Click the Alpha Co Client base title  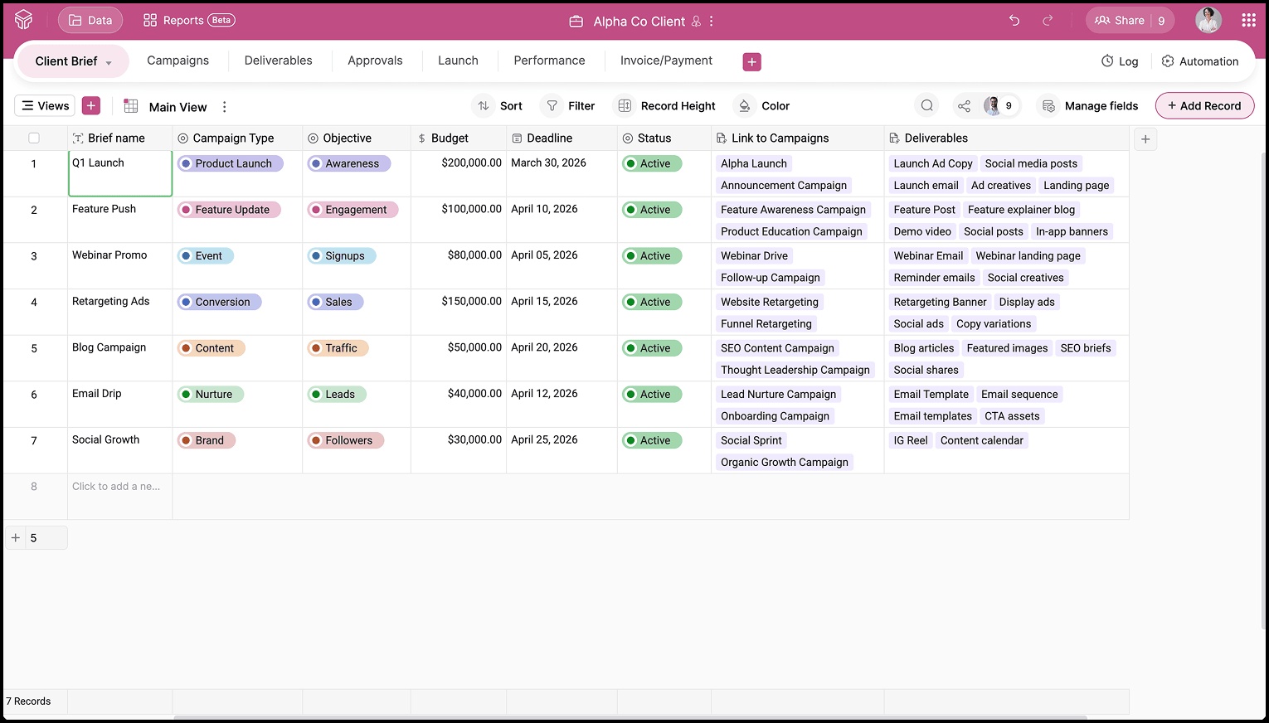(639, 22)
